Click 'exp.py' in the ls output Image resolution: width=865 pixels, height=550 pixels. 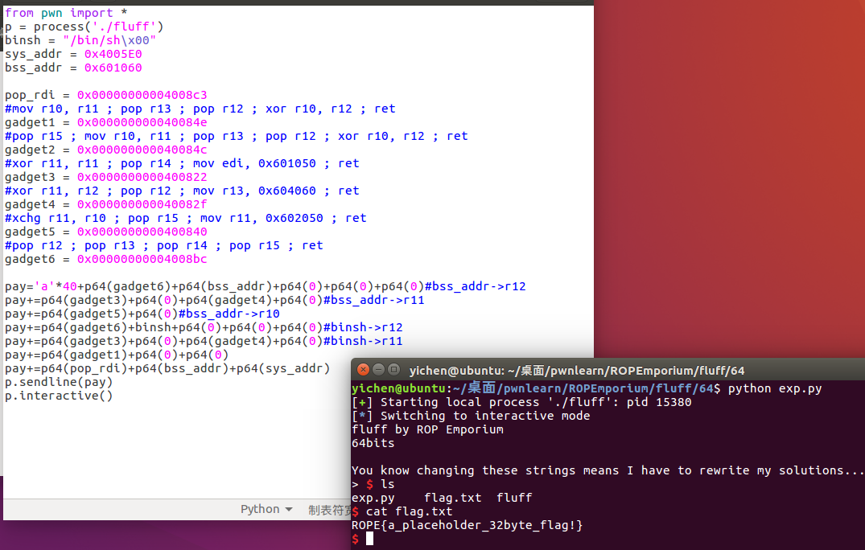click(x=373, y=499)
